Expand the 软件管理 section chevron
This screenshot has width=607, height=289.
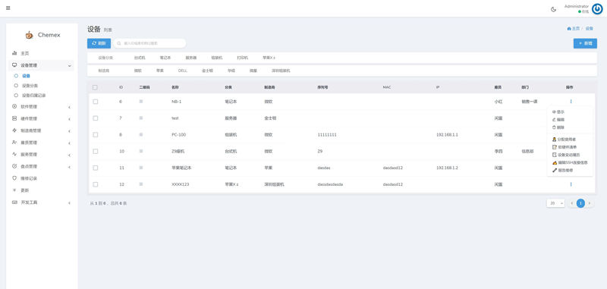[69, 107]
